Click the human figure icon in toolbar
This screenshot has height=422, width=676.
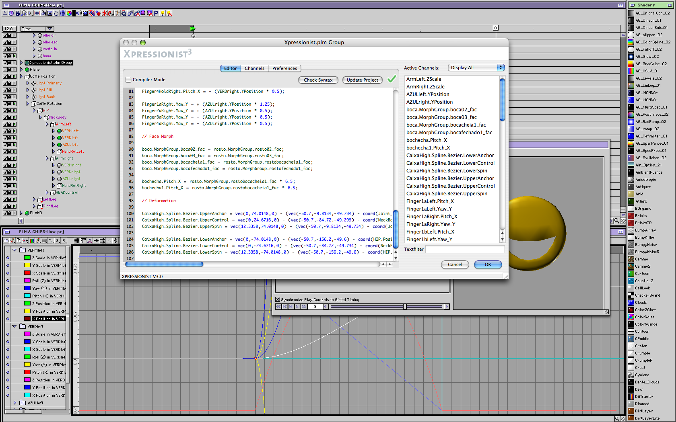point(117,13)
